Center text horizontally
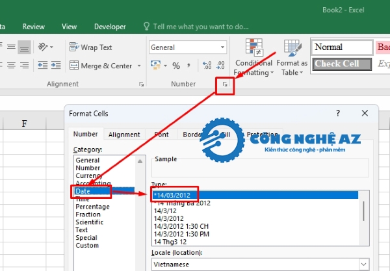The width and height of the screenshot is (390, 271). pos(11,66)
